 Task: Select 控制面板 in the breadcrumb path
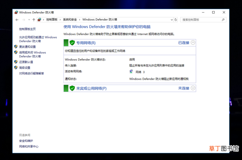coord(52,19)
